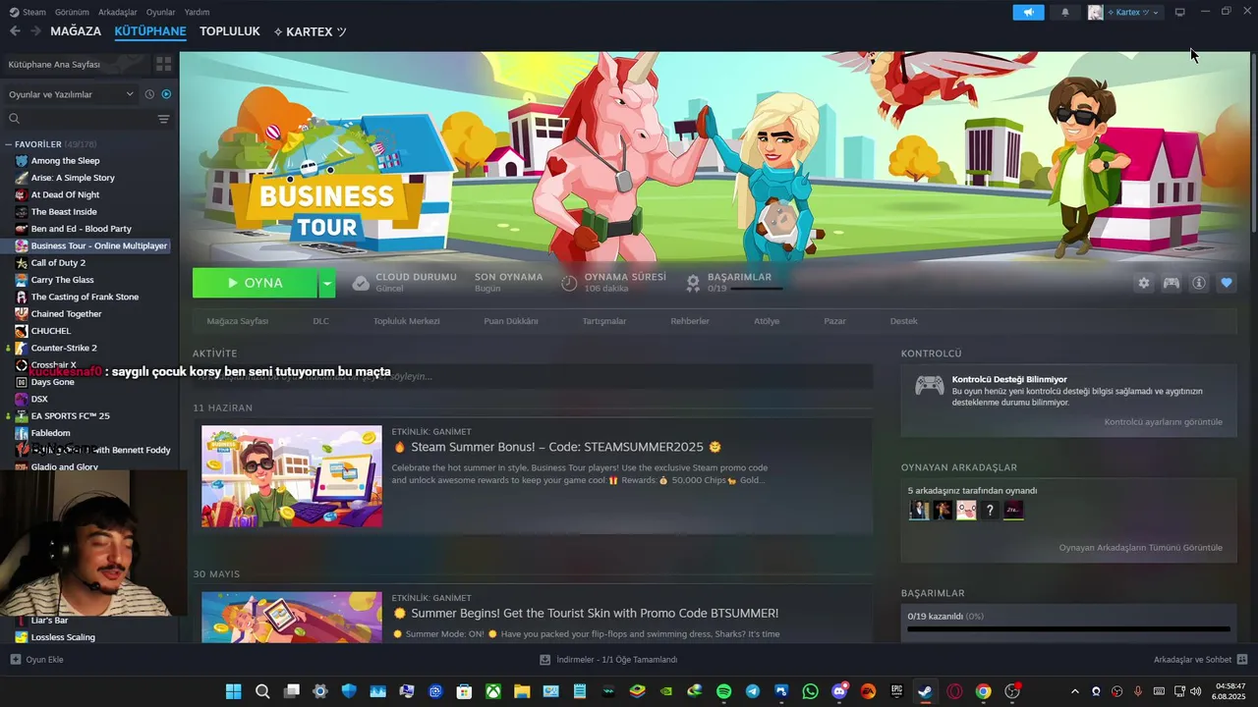The height and width of the screenshot is (707, 1258).
Task: Toggle the library grid view icon
Action: [x=163, y=64]
